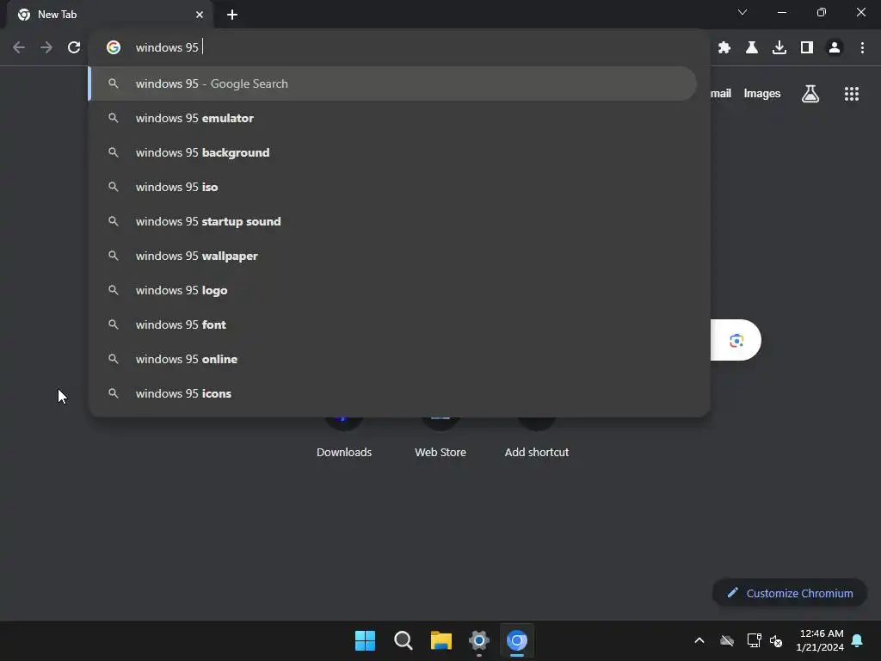This screenshot has width=881, height=661.
Task: Pick the 'windows 95 iso' suggestion
Action: 392,187
